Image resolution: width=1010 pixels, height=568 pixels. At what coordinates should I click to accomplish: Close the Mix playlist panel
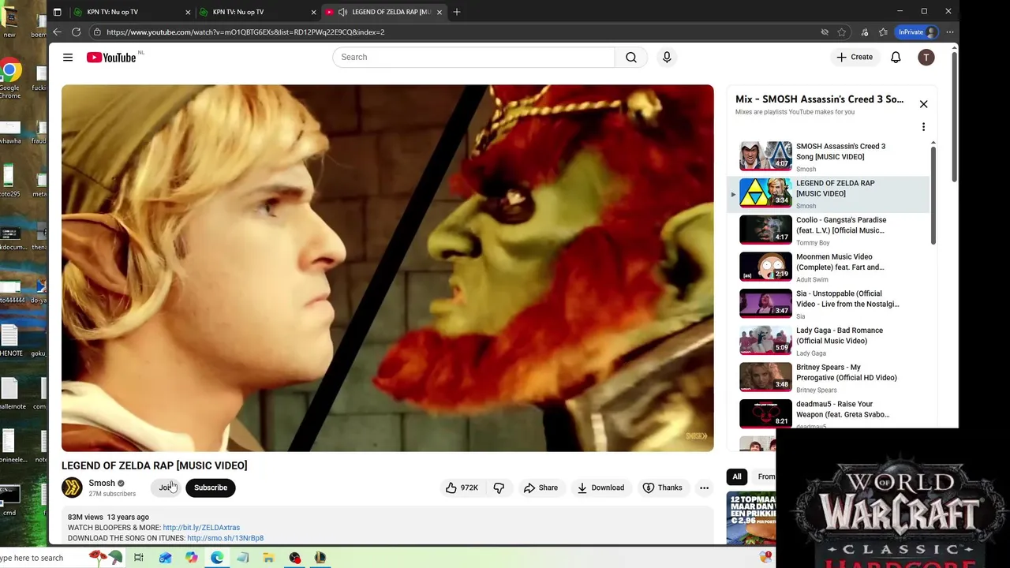click(923, 104)
